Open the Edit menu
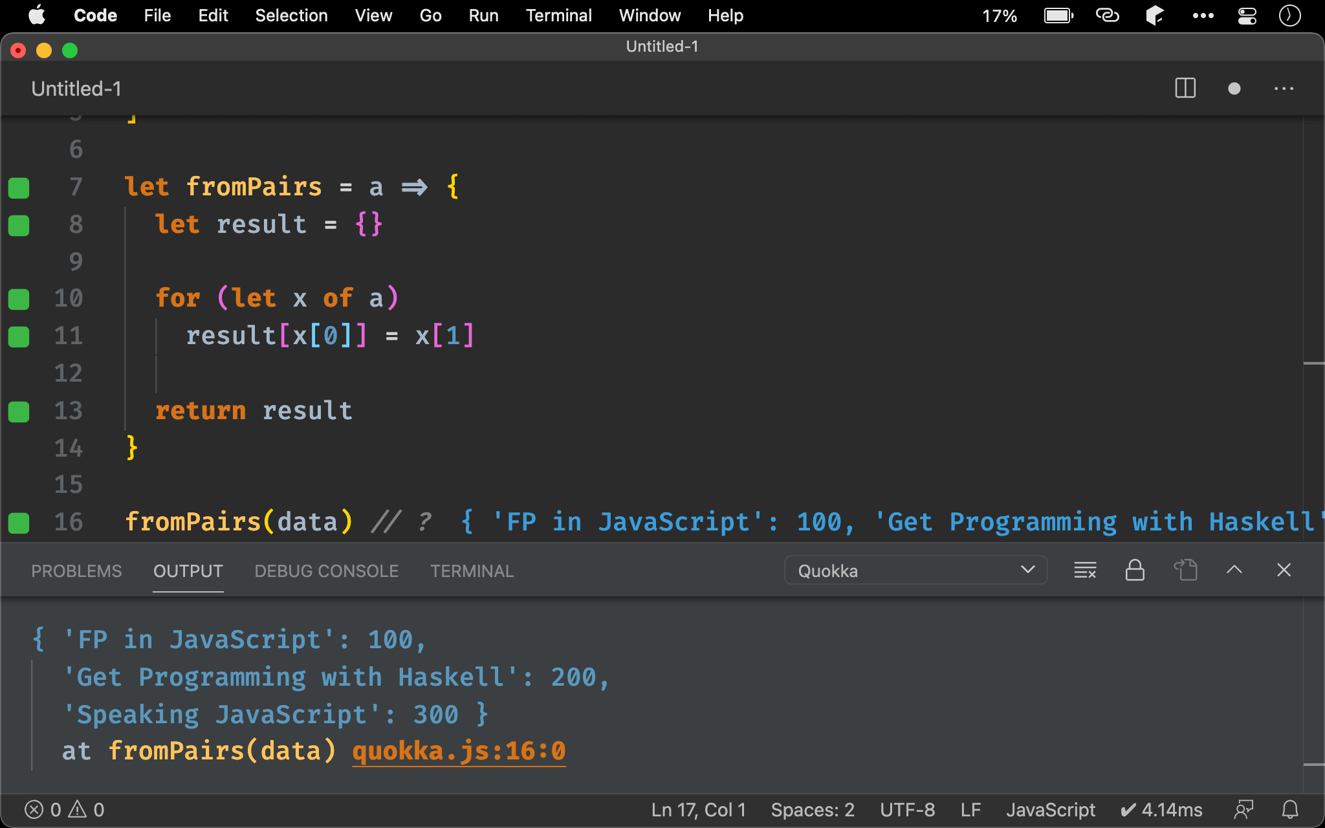This screenshot has height=828, width=1325. point(213,16)
